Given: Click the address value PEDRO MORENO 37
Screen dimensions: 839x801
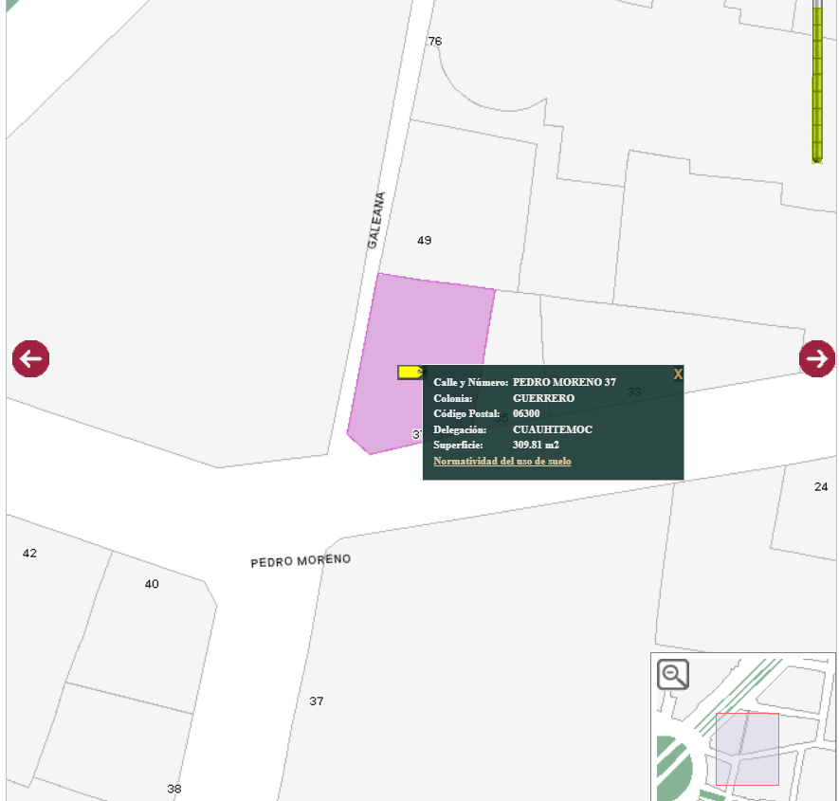Looking at the screenshot, I should [x=564, y=382].
